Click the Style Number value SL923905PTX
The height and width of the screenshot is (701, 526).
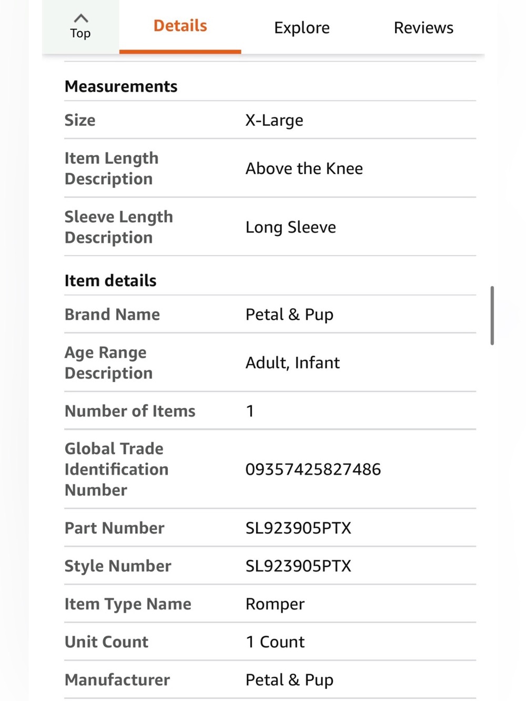[x=298, y=566]
